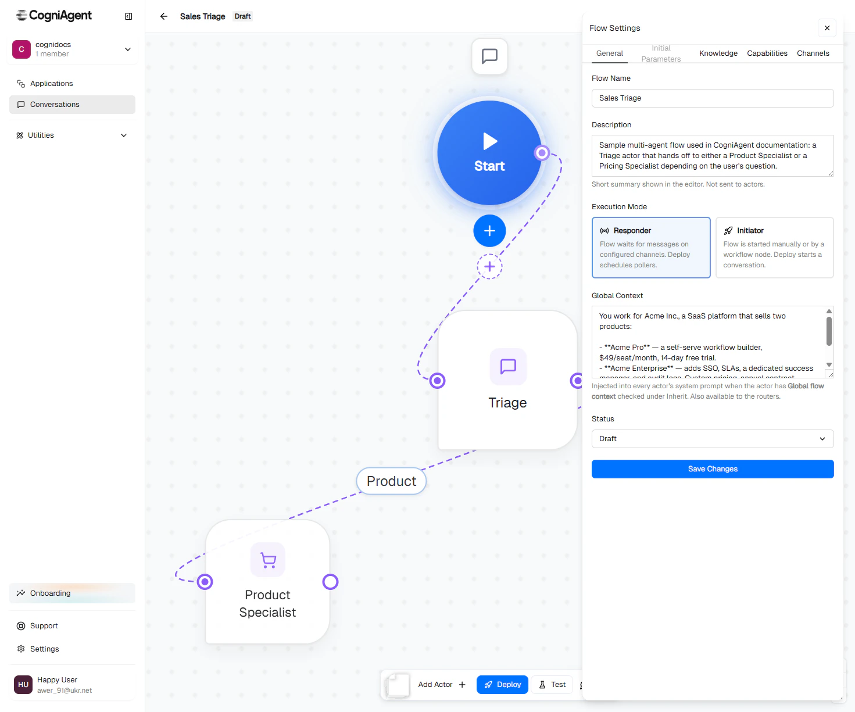Switch to the Initial Parameters tab
Viewport: 855px width, 712px height.
[661, 53]
